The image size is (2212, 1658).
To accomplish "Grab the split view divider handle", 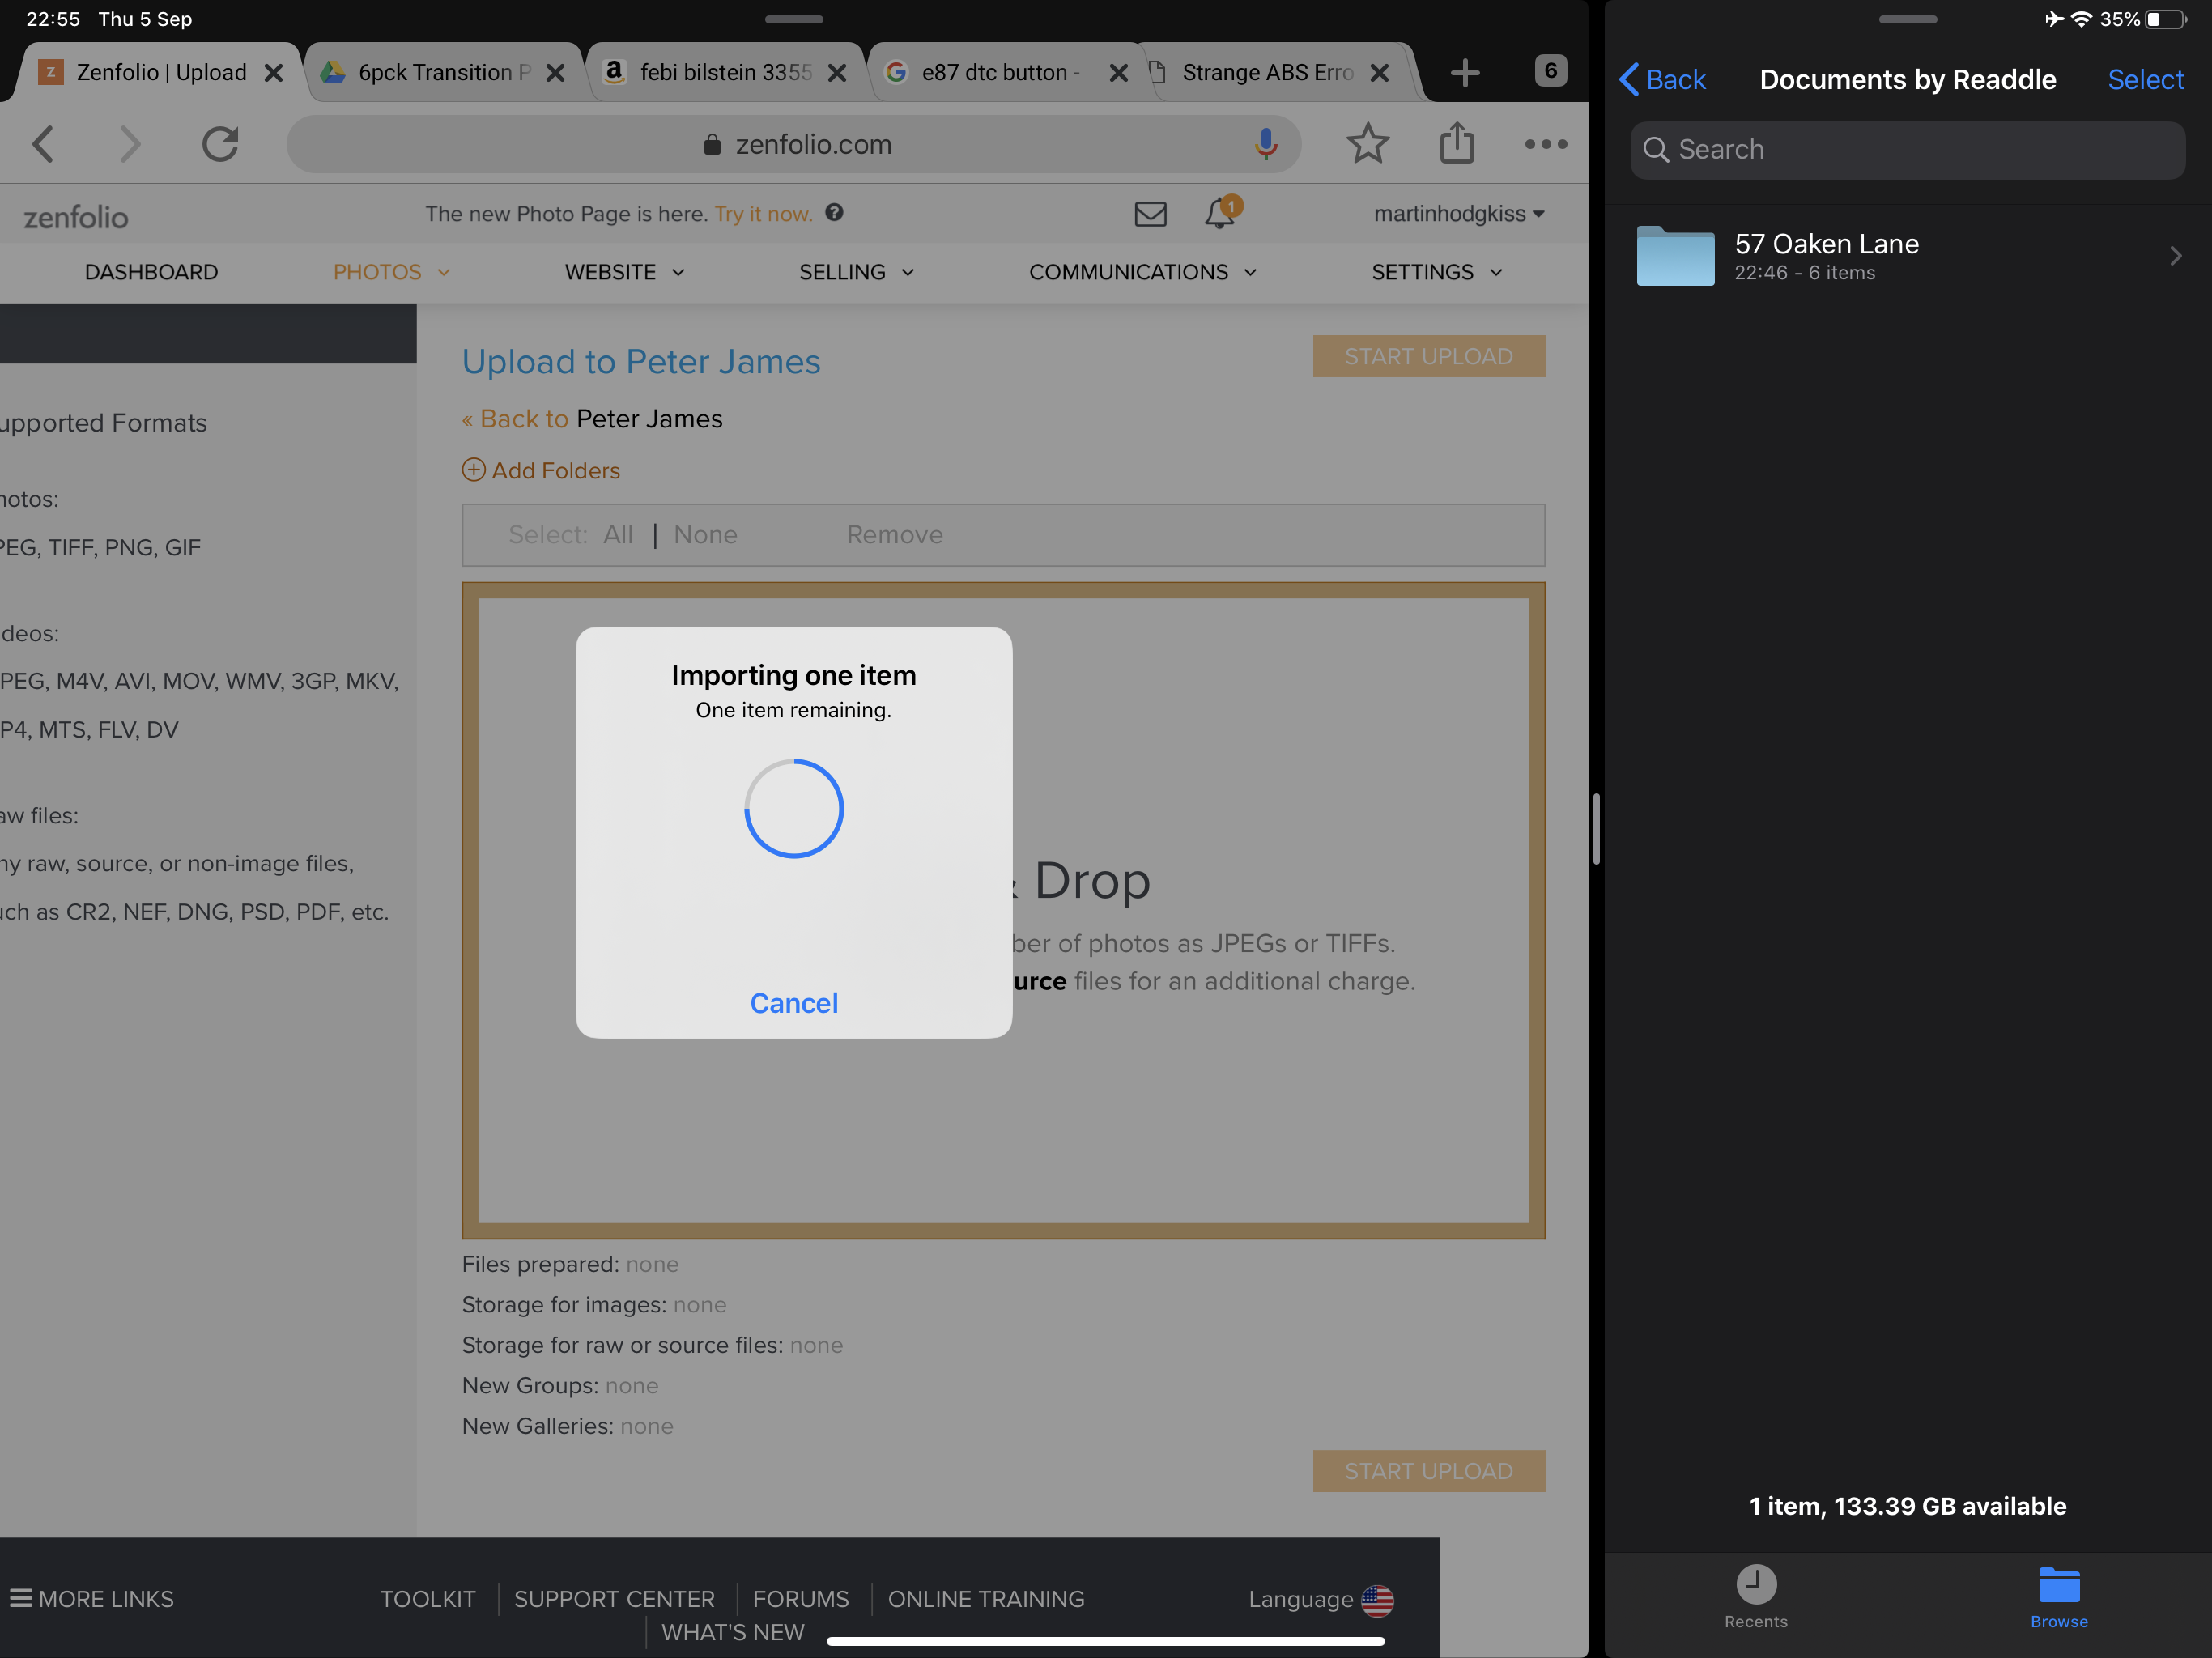I will point(1596,828).
